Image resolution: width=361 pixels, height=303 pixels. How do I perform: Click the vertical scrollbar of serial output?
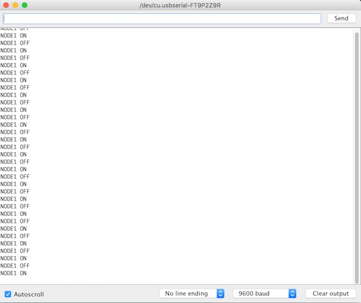point(357,158)
